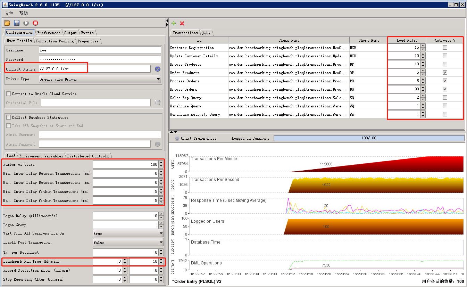
Task: Open a configuration file via folder icon
Action: [7, 23]
